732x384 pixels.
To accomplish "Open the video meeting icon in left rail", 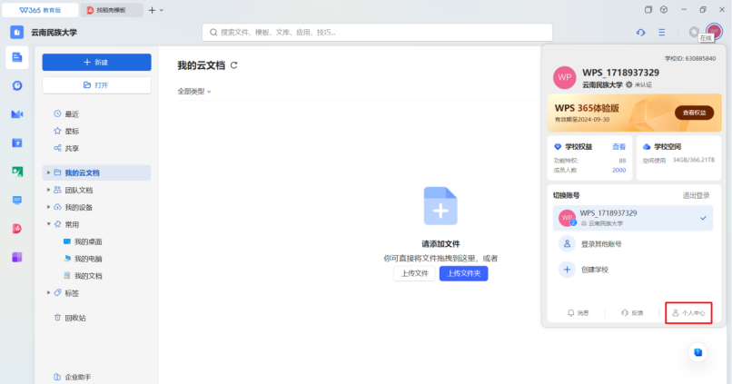I will (x=17, y=114).
